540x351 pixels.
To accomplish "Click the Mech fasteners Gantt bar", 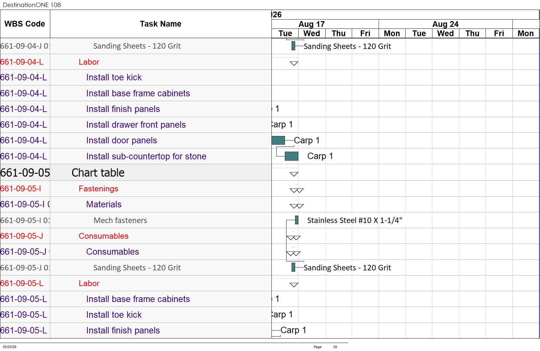I will (297, 220).
